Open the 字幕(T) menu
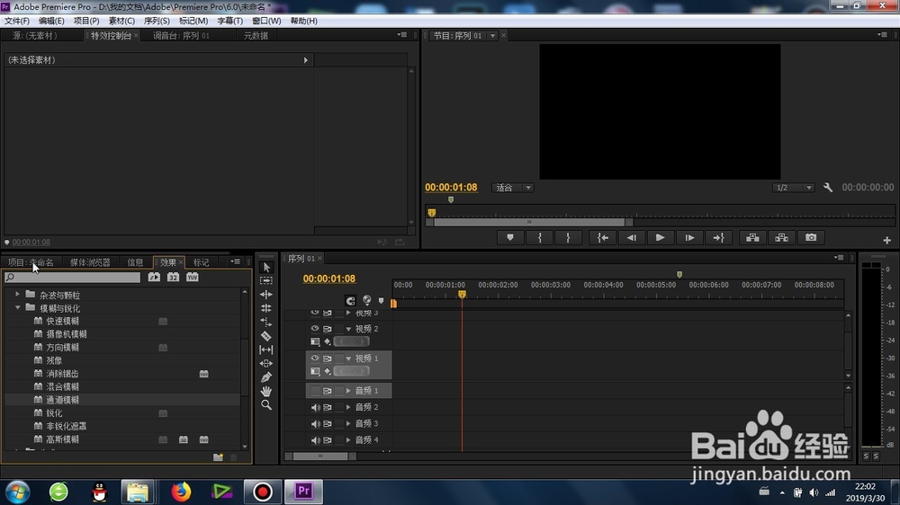Screen dimensions: 900x505 tap(230, 21)
